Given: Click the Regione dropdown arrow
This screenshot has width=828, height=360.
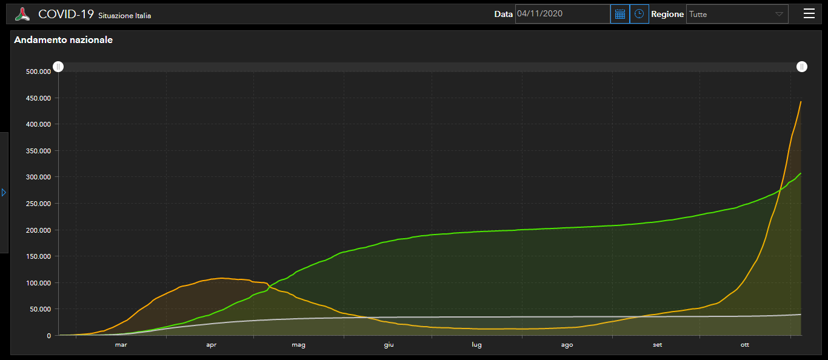Looking at the screenshot, I should click(x=779, y=14).
